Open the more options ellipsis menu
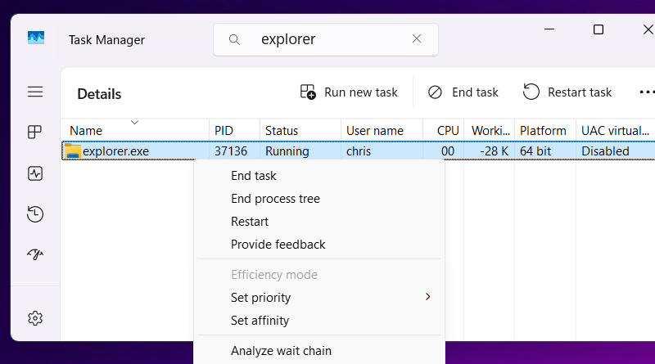The width and height of the screenshot is (655, 364). click(x=646, y=92)
